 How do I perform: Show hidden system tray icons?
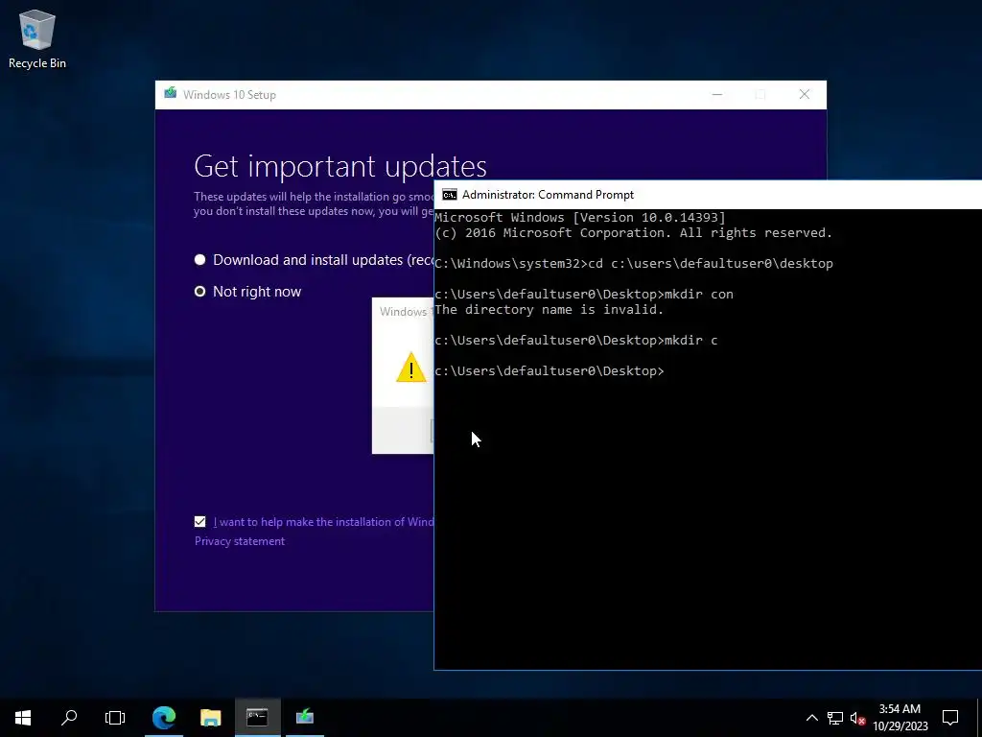(811, 718)
